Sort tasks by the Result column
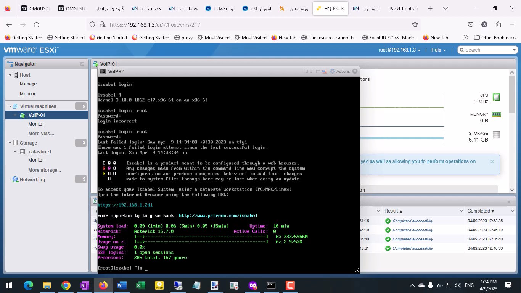The width and height of the screenshot is (521, 293). pyautogui.click(x=423, y=211)
